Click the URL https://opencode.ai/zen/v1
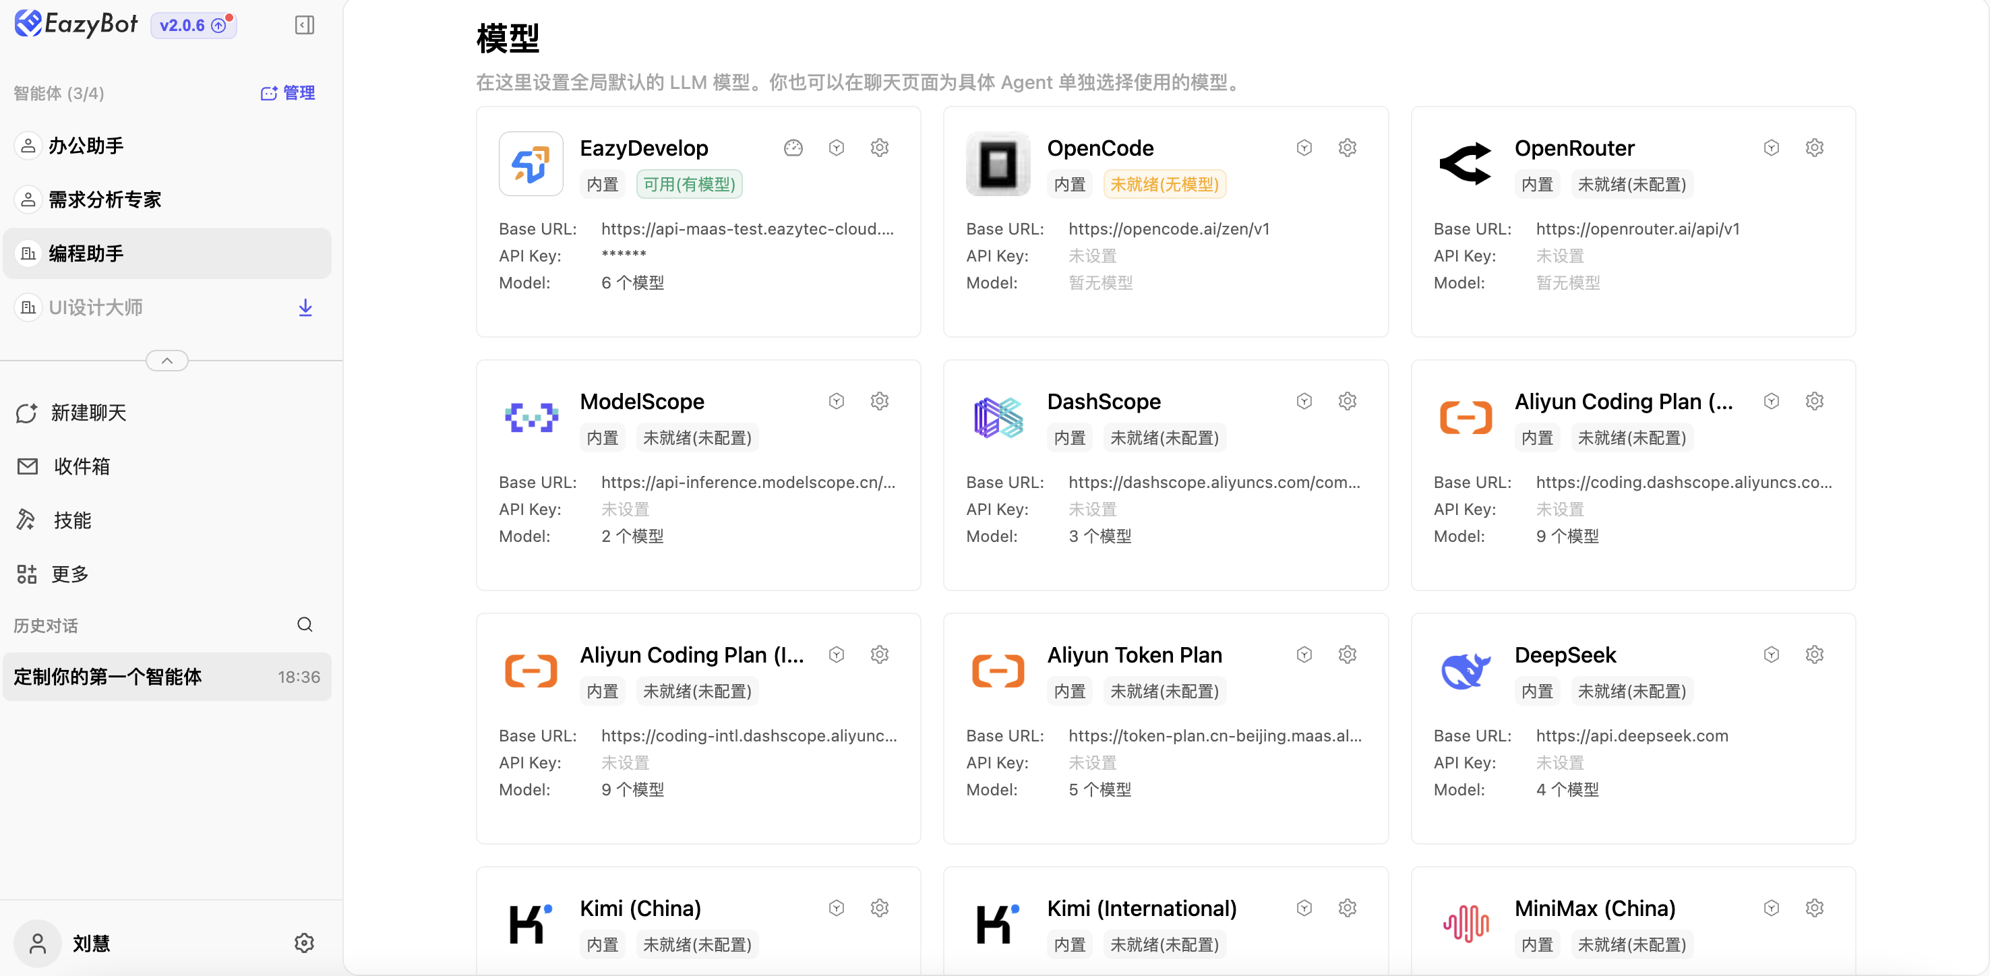This screenshot has width=1990, height=976. pos(1169,229)
